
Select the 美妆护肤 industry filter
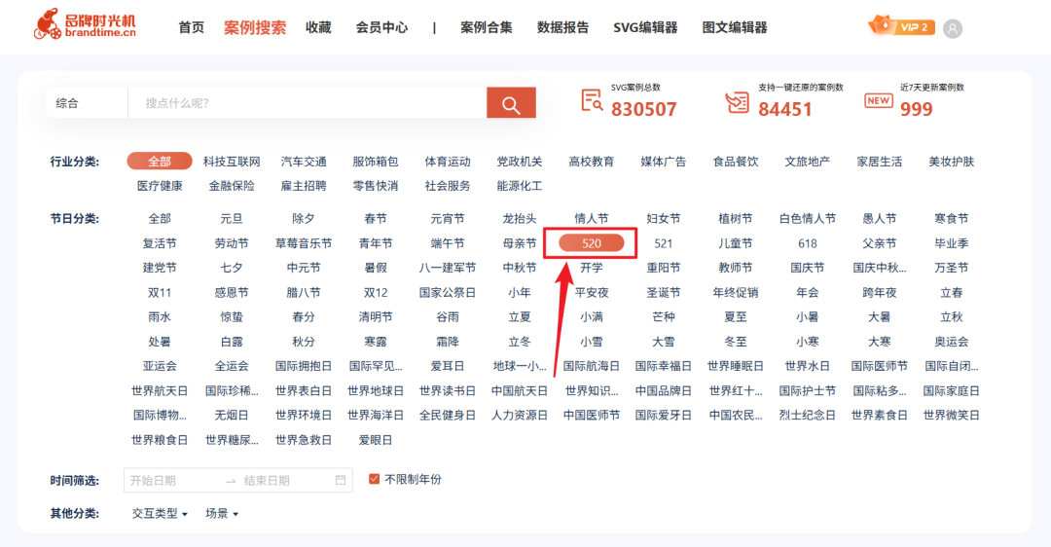tap(951, 162)
